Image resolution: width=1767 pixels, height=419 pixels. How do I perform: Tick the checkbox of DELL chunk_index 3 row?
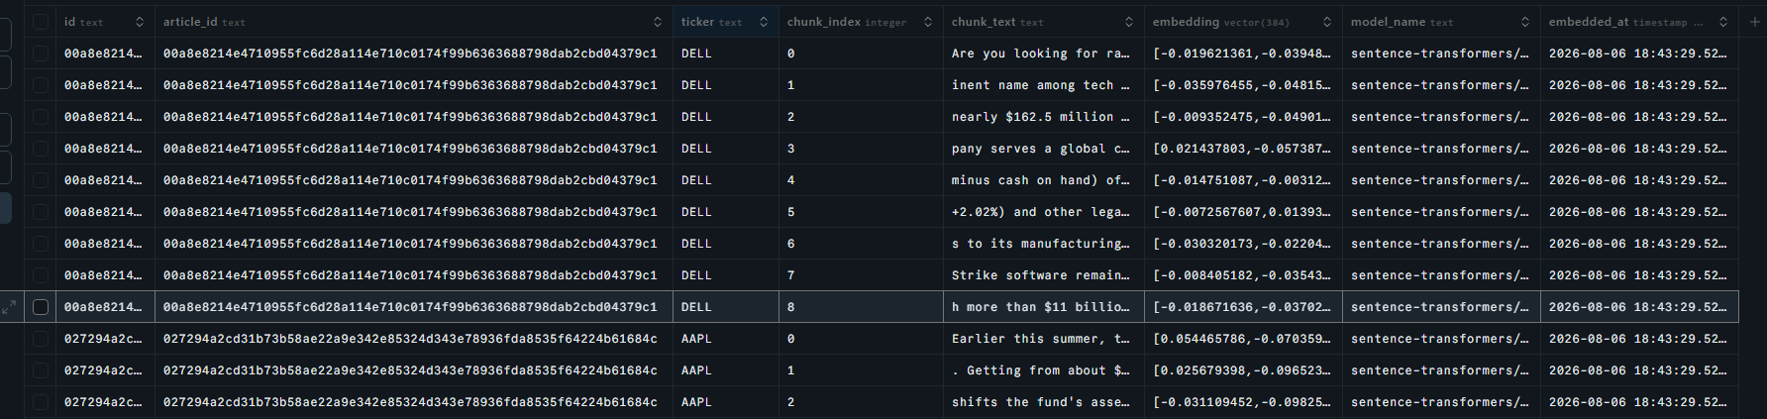click(41, 149)
